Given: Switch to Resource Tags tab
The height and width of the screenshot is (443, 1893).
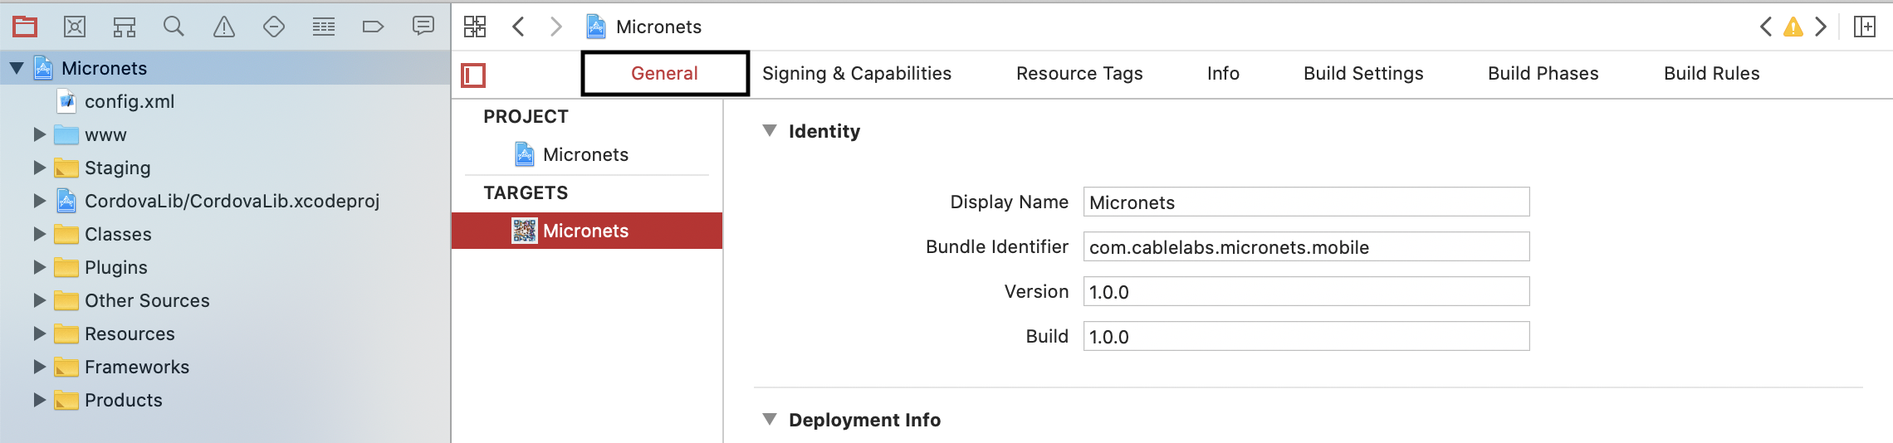Looking at the screenshot, I should point(1079,73).
